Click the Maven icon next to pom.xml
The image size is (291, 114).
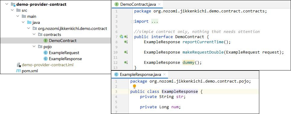click(x=18, y=71)
